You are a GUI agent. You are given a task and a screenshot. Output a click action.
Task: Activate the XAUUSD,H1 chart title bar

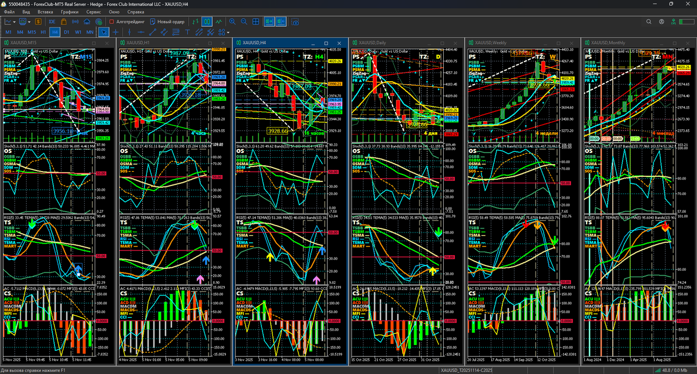pos(174,43)
